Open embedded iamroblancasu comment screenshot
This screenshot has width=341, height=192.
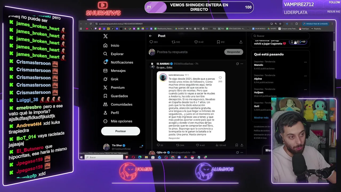point(191,106)
